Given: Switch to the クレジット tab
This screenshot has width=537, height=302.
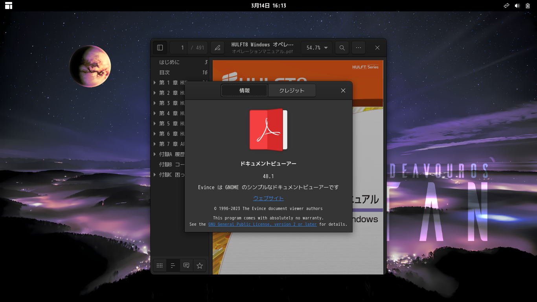Looking at the screenshot, I should tap(292, 90).
